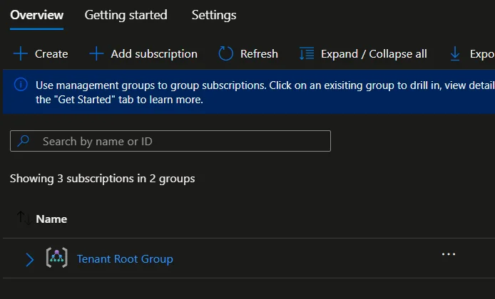Click the expand/collapse list icon
The height and width of the screenshot is (299, 495).
[x=307, y=53]
